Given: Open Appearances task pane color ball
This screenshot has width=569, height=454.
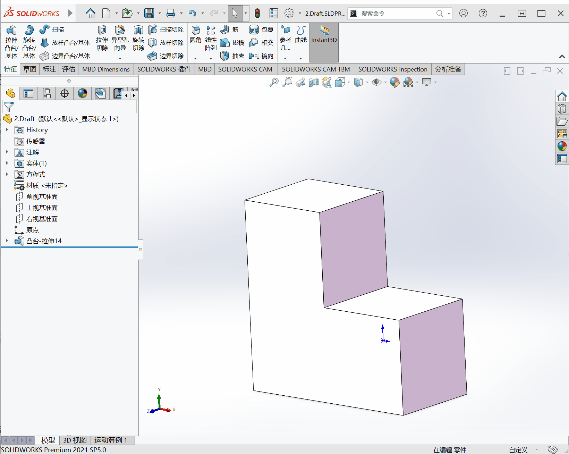Looking at the screenshot, I should (x=562, y=146).
